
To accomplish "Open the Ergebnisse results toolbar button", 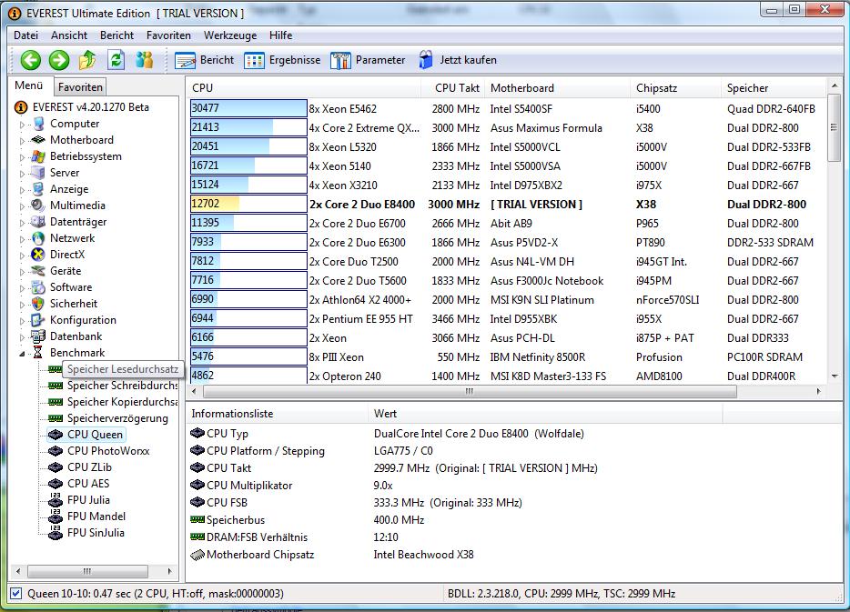I will tap(282, 60).
